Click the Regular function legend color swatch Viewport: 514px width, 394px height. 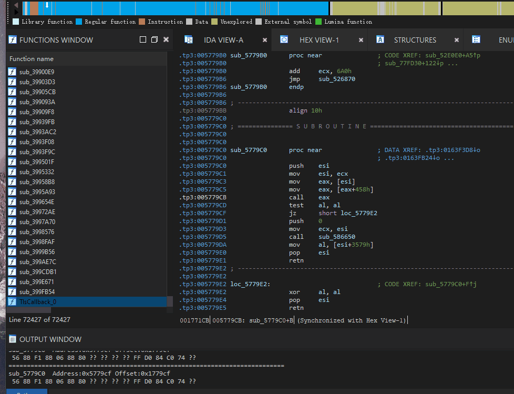[79, 22]
